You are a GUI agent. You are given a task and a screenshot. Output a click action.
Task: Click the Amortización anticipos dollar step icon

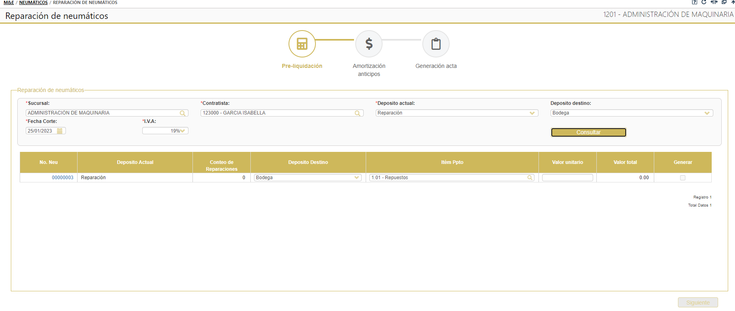tap(369, 44)
